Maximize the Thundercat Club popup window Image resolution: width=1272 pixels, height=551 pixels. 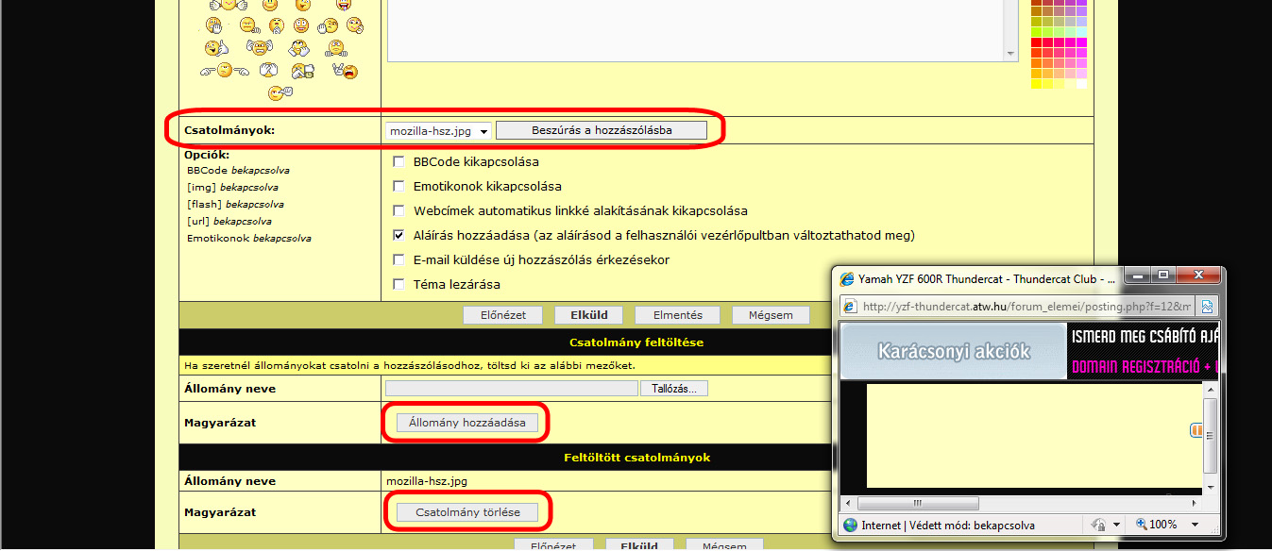pyautogui.click(x=1162, y=276)
